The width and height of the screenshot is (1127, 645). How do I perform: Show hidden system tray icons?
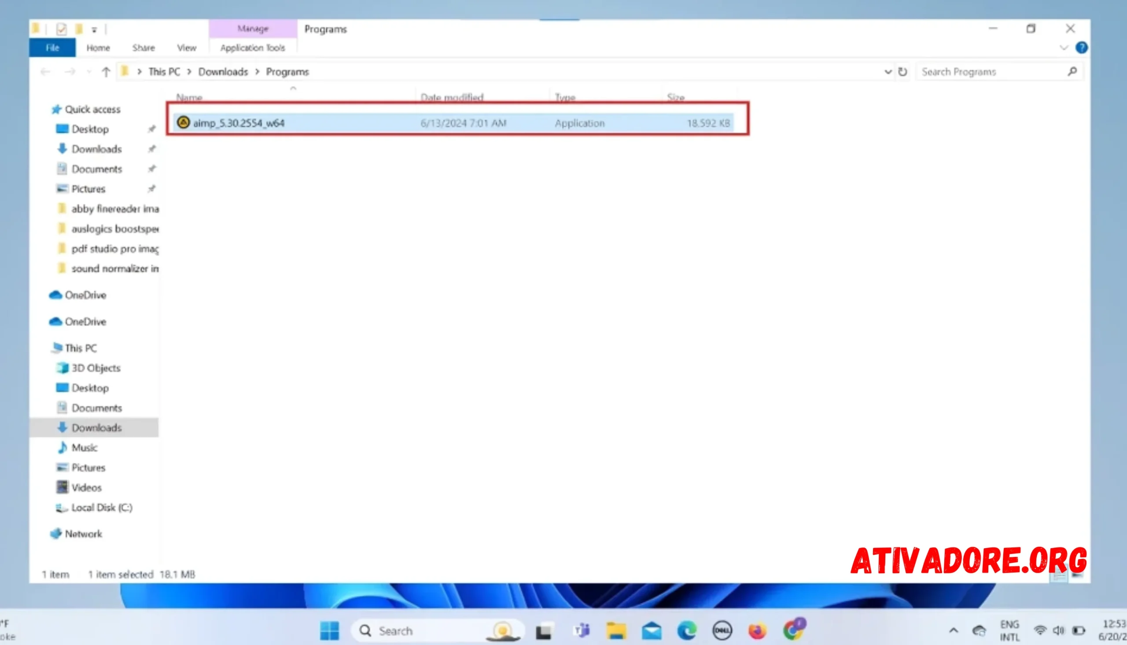pos(954,630)
